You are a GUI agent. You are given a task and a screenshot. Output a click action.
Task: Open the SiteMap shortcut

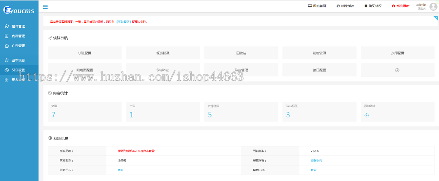pos(163,70)
